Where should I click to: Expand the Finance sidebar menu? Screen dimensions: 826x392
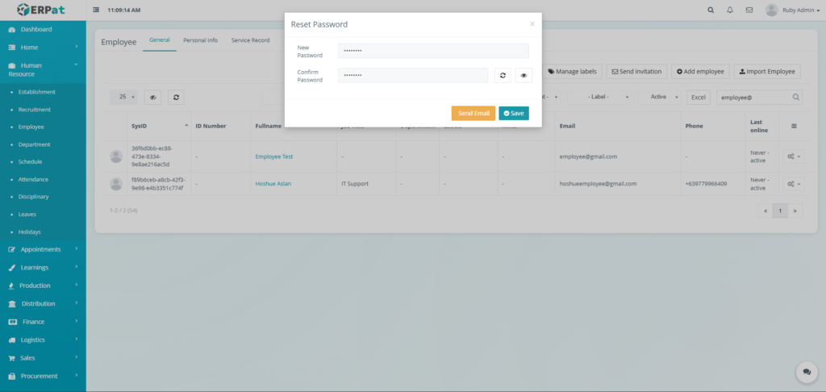pyautogui.click(x=44, y=322)
